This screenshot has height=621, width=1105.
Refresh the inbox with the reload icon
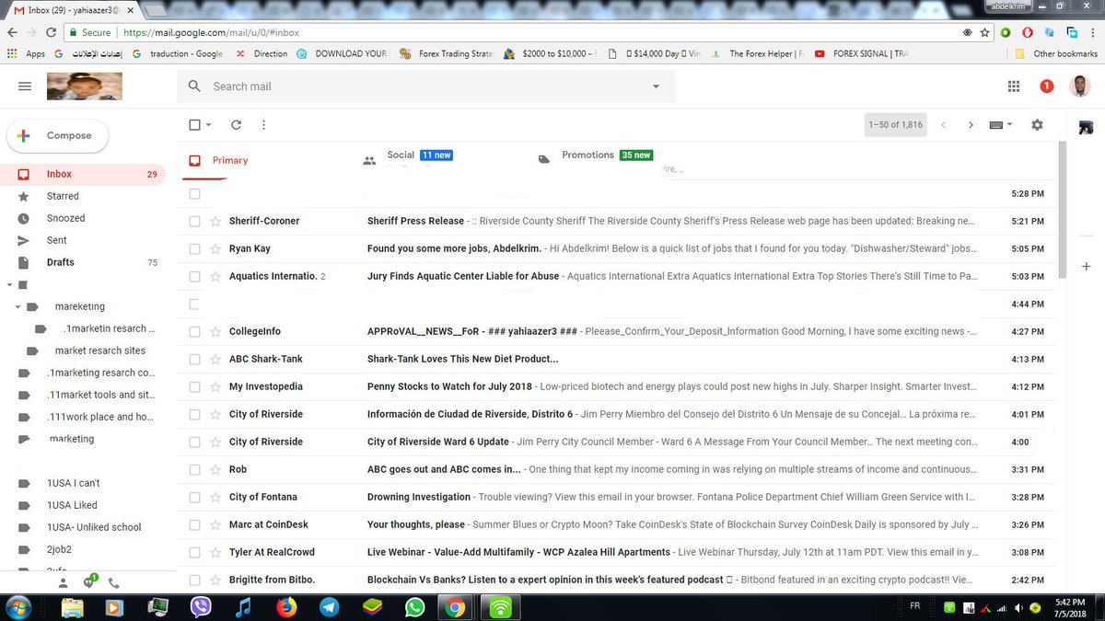click(236, 125)
